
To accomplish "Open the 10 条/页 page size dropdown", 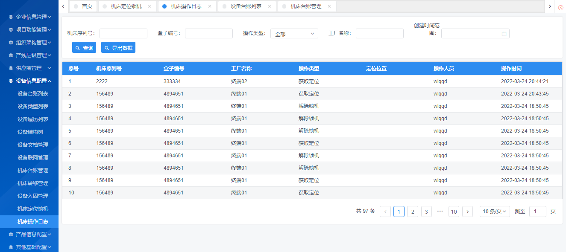I will (x=495, y=211).
